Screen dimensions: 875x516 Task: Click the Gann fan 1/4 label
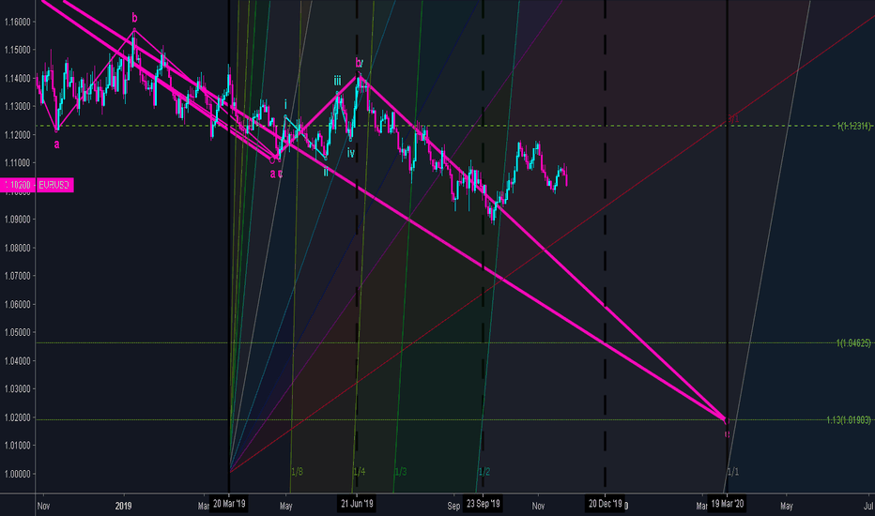pos(359,471)
